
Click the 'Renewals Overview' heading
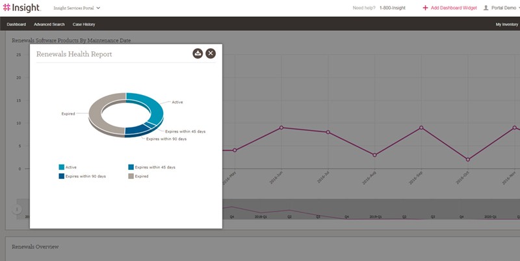35,247
